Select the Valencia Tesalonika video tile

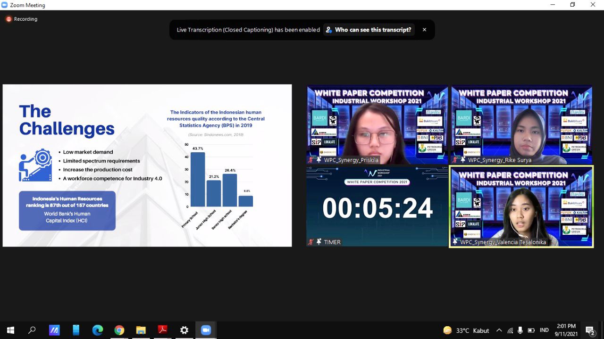[521, 207]
